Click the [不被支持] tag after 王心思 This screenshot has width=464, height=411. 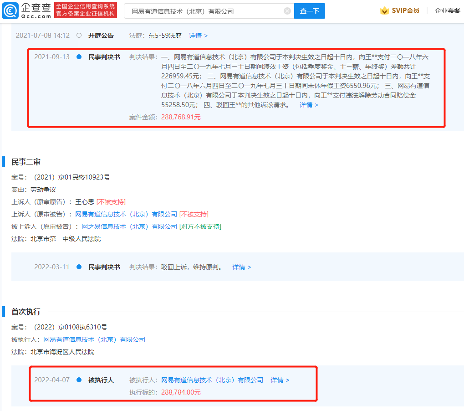pyautogui.click(x=111, y=202)
